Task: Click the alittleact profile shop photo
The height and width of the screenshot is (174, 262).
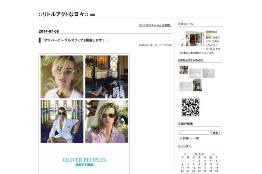Action: (191, 38)
